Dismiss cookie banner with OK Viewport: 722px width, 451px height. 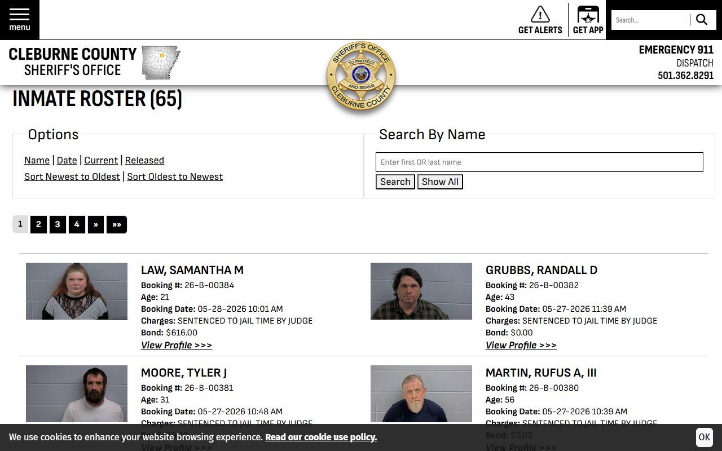tap(705, 437)
